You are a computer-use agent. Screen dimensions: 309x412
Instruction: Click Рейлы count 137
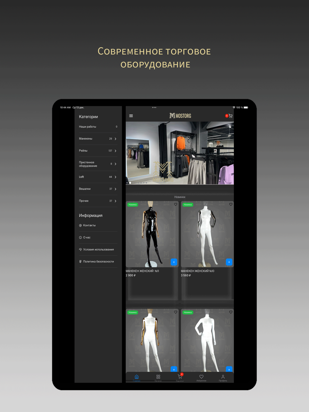pyautogui.click(x=110, y=151)
